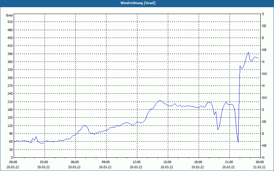Click the 18:00 time label
The height and width of the screenshot is (171, 274).
pyautogui.click(x=199, y=162)
